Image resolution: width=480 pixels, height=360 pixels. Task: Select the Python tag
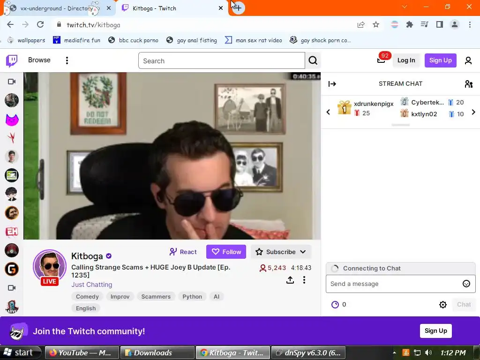click(x=192, y=297)
